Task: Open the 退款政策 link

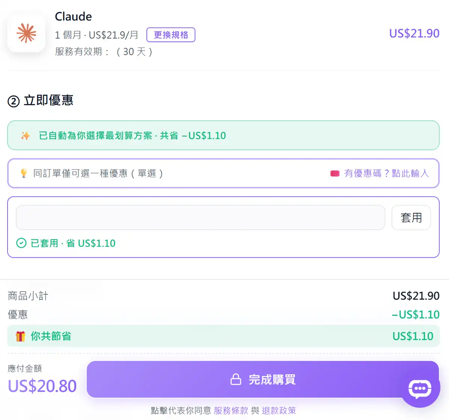Action: (279, 410)
